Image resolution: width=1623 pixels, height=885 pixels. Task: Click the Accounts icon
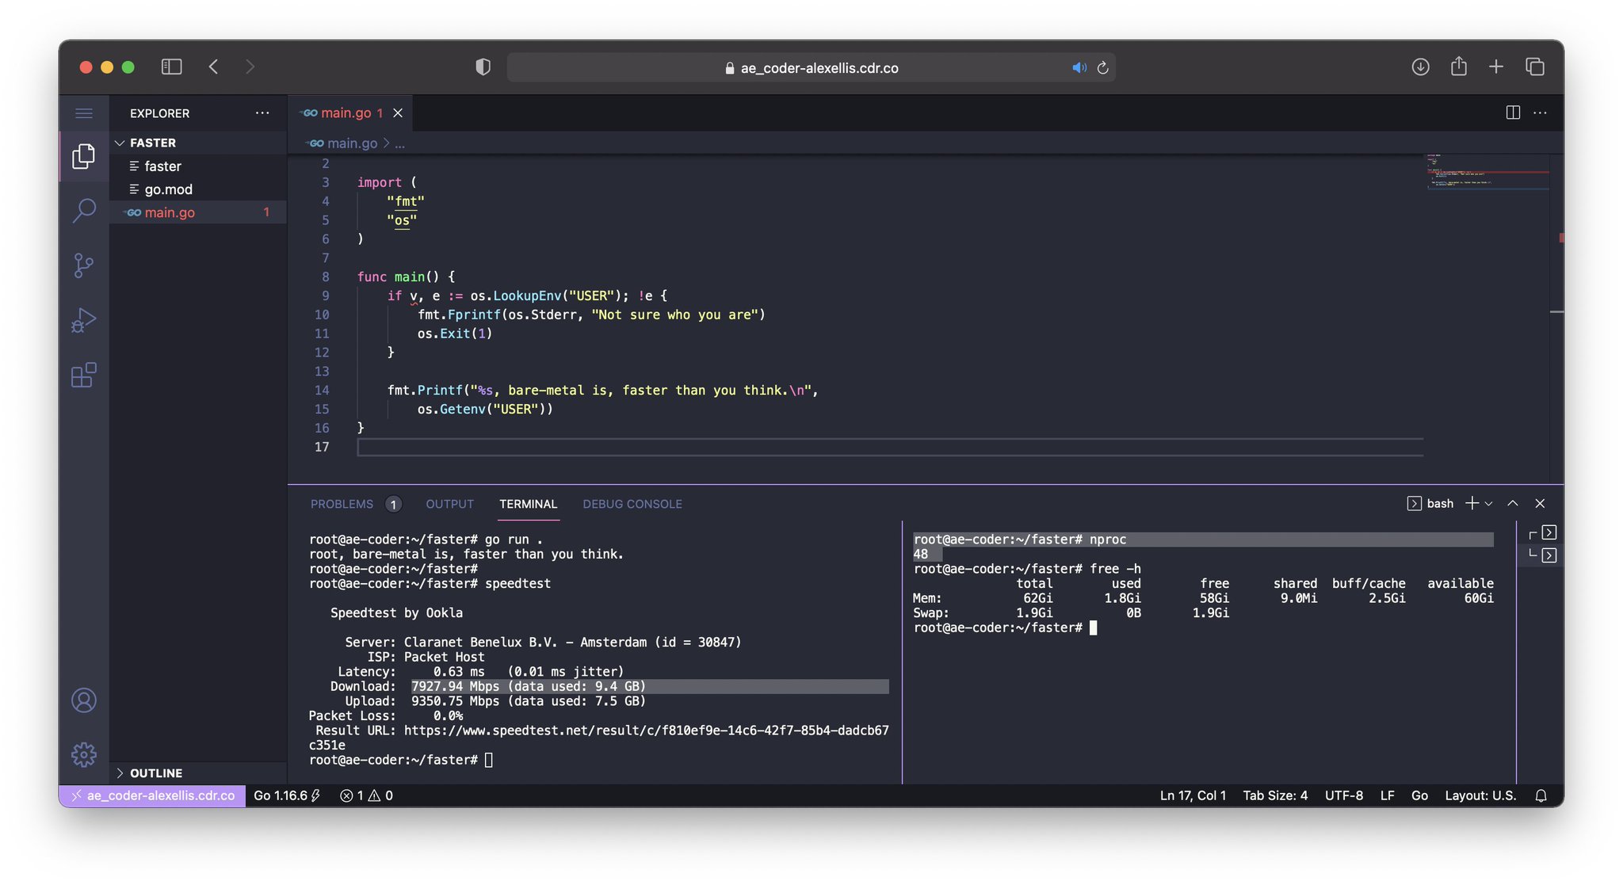[x=84, y=700]
